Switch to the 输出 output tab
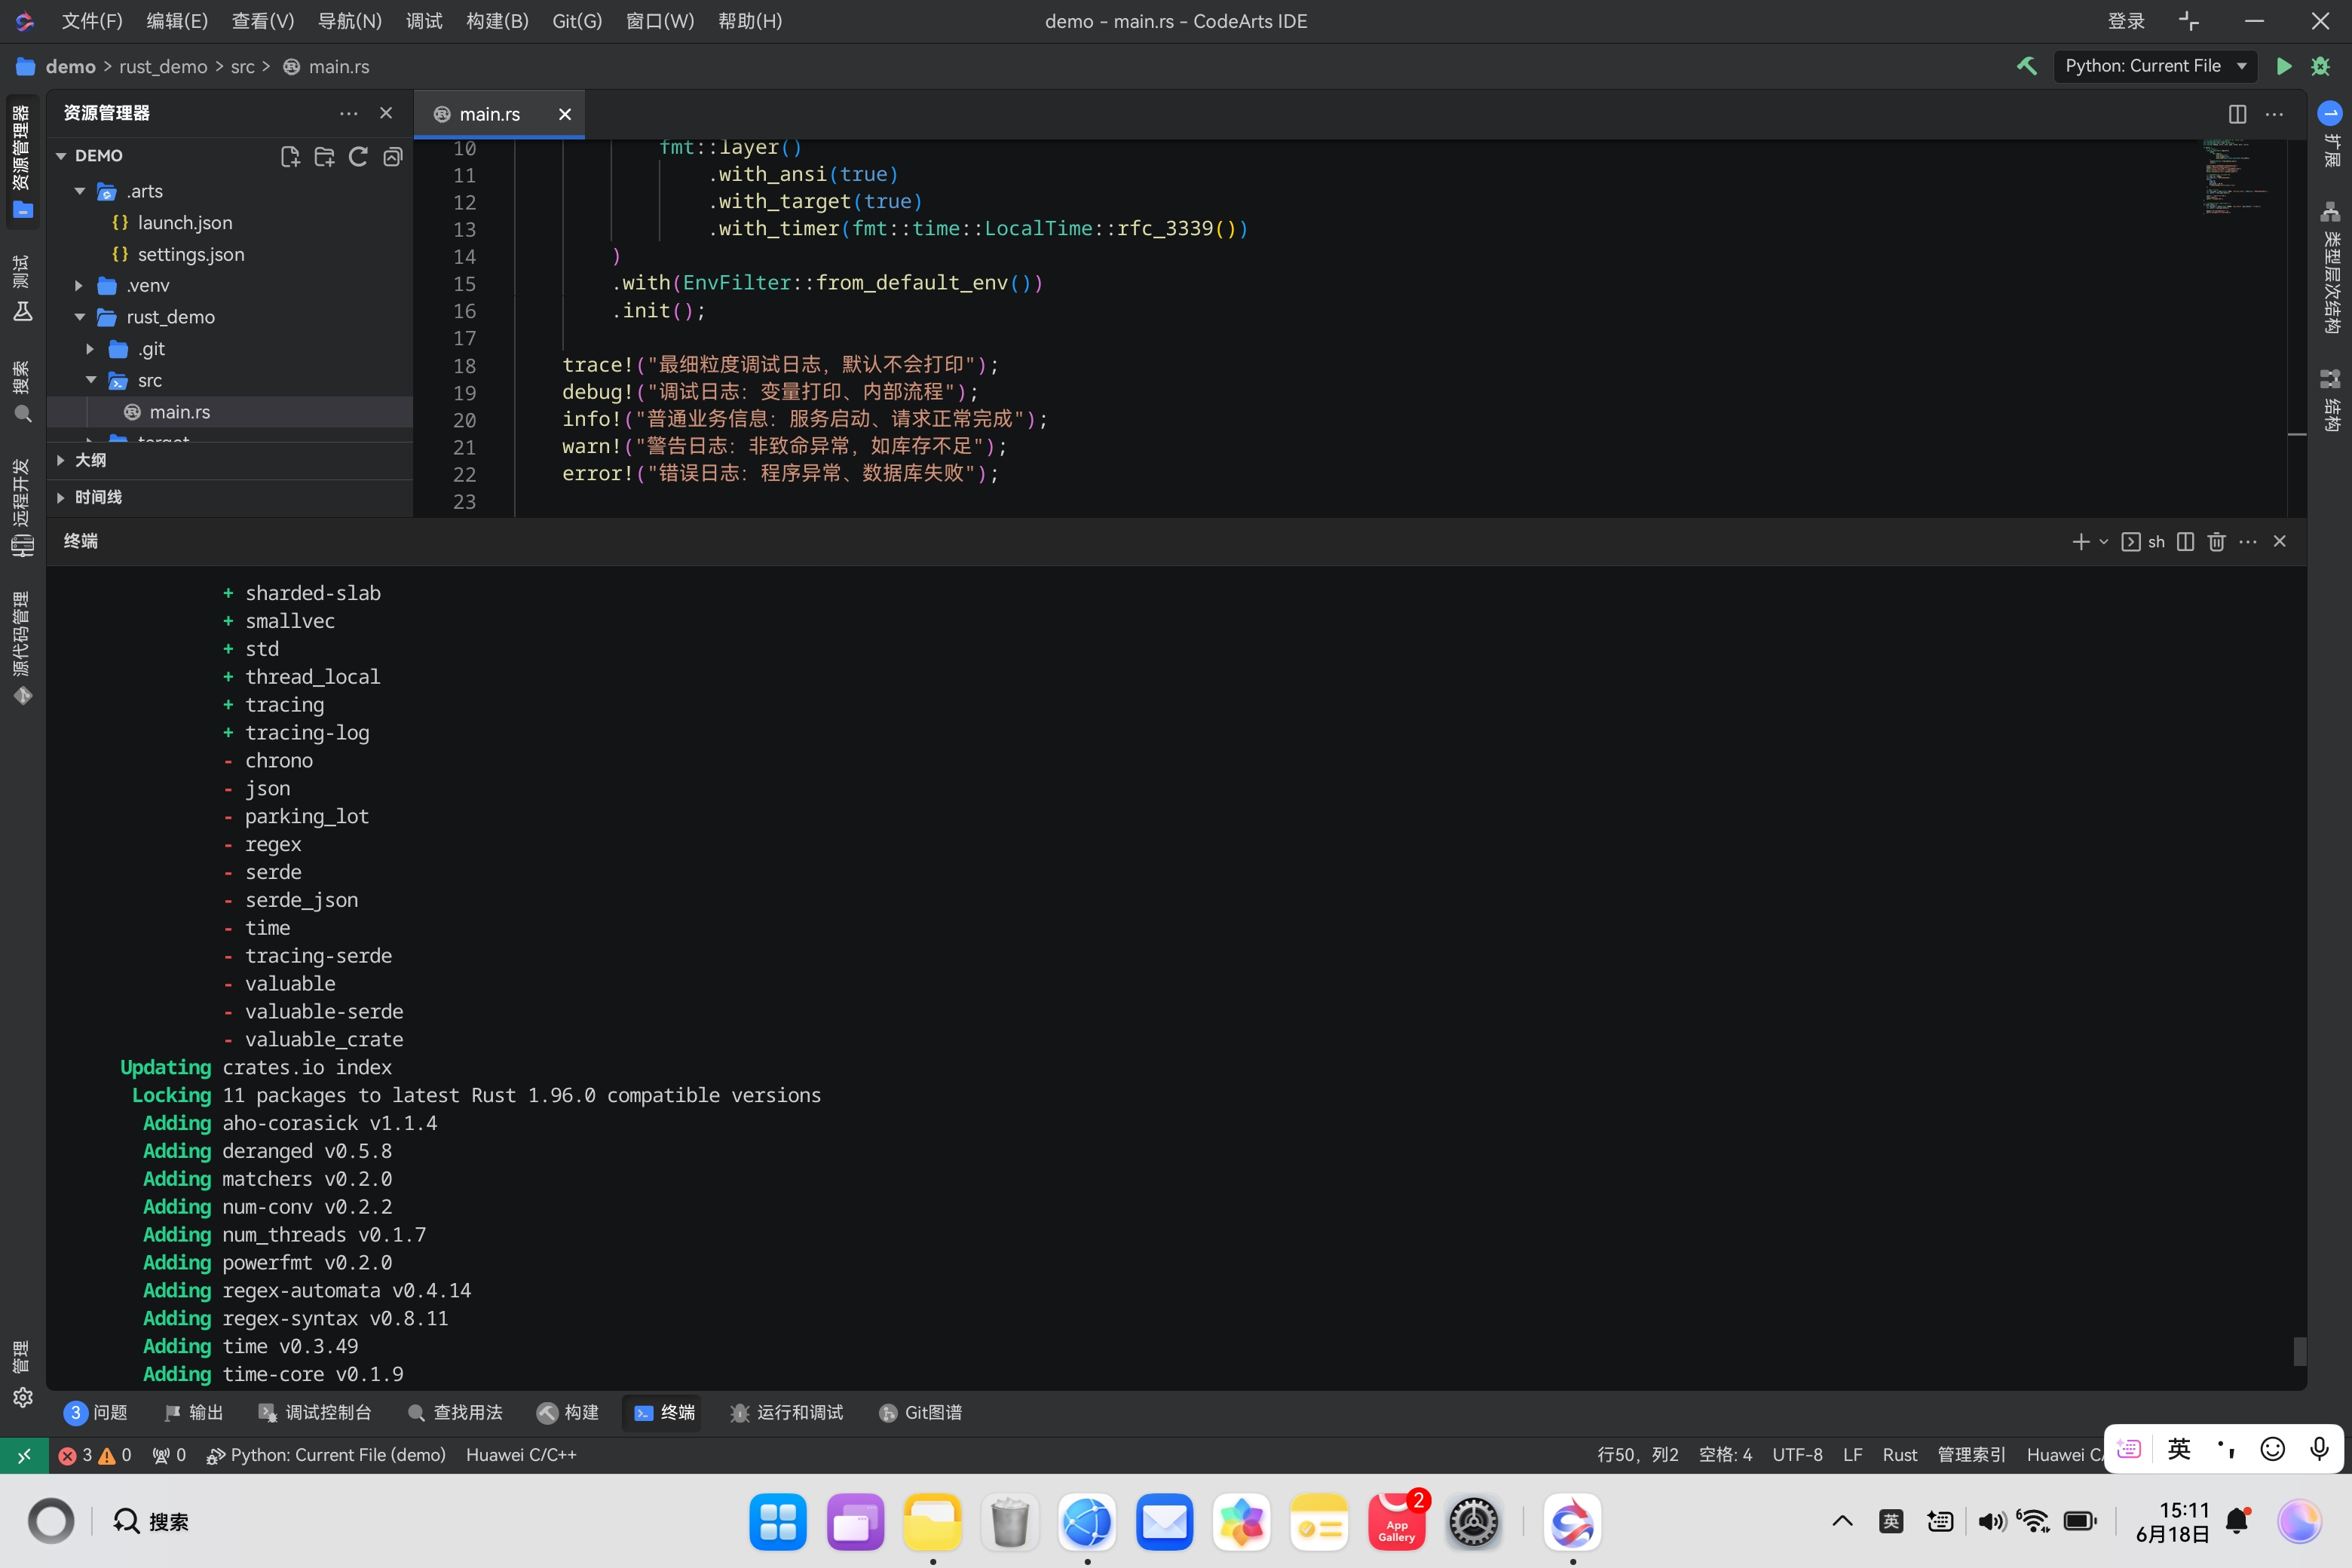The image size is (2352, 1568). pyautogui.click(x=193, y=1412)
